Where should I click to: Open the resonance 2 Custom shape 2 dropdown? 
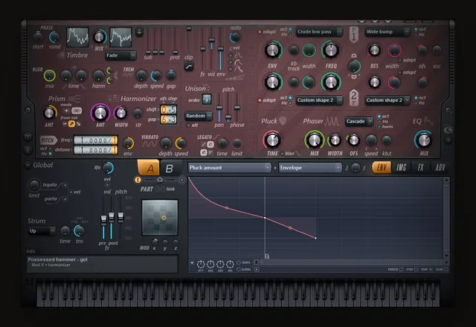coord(387,100)
